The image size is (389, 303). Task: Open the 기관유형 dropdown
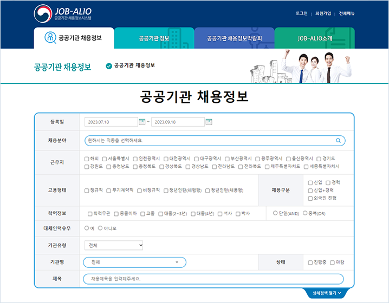click(x=114, y=246)
